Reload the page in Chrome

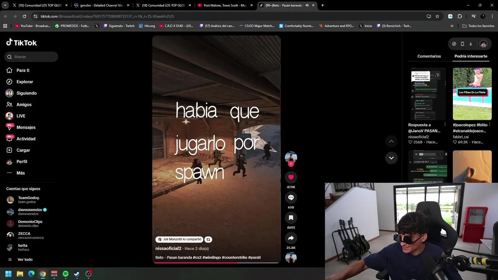point(24,16)
